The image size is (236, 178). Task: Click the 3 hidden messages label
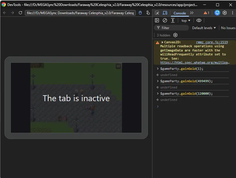[x=163, y=35]
